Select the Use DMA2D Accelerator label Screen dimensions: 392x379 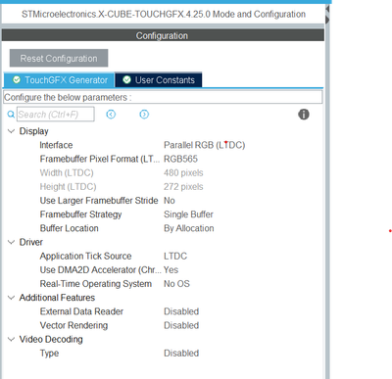click(x=101, y=270)
